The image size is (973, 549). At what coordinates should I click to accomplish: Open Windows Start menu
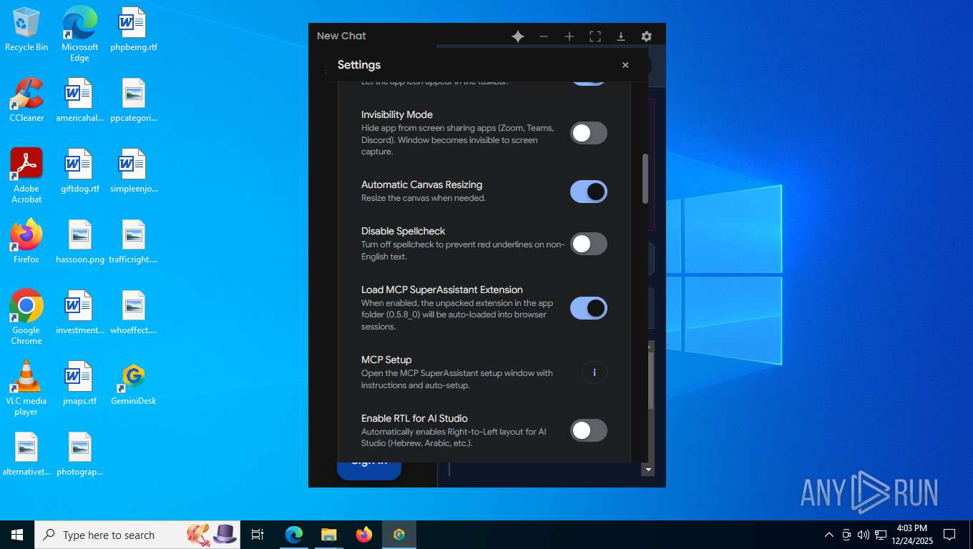17,535
